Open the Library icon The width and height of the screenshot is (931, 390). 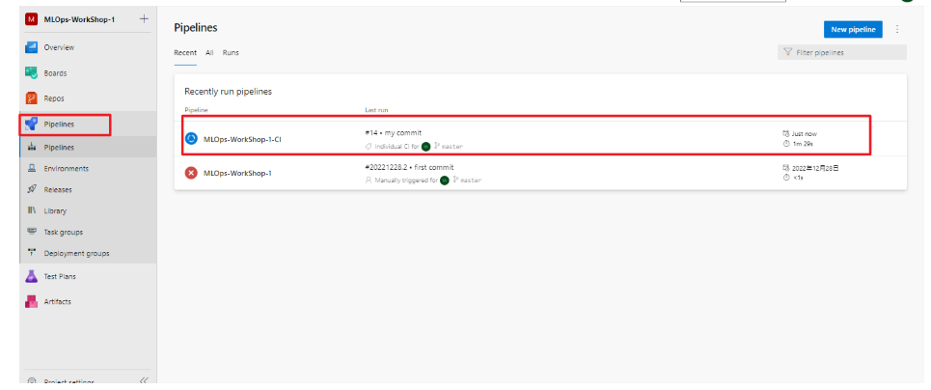pyautogui.click(x=32, y=211)
